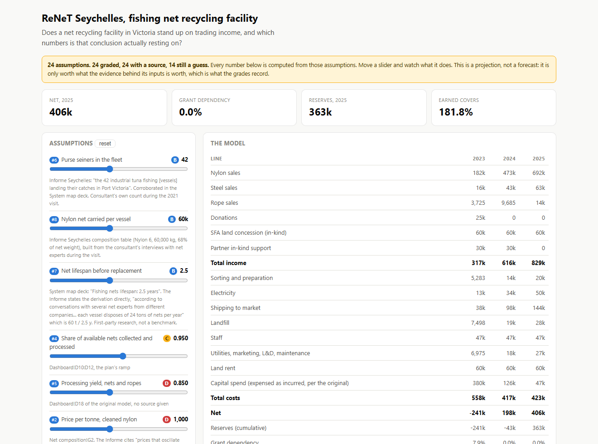Viewport: 598px width, 444px height.
Task: Click the Reserves (cumulative) row label
Action: [238, 428]
